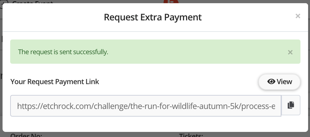Click the red logo behind the dialog
The width and height of the screenshot is (310, 137).
click(x=171, y=2)
